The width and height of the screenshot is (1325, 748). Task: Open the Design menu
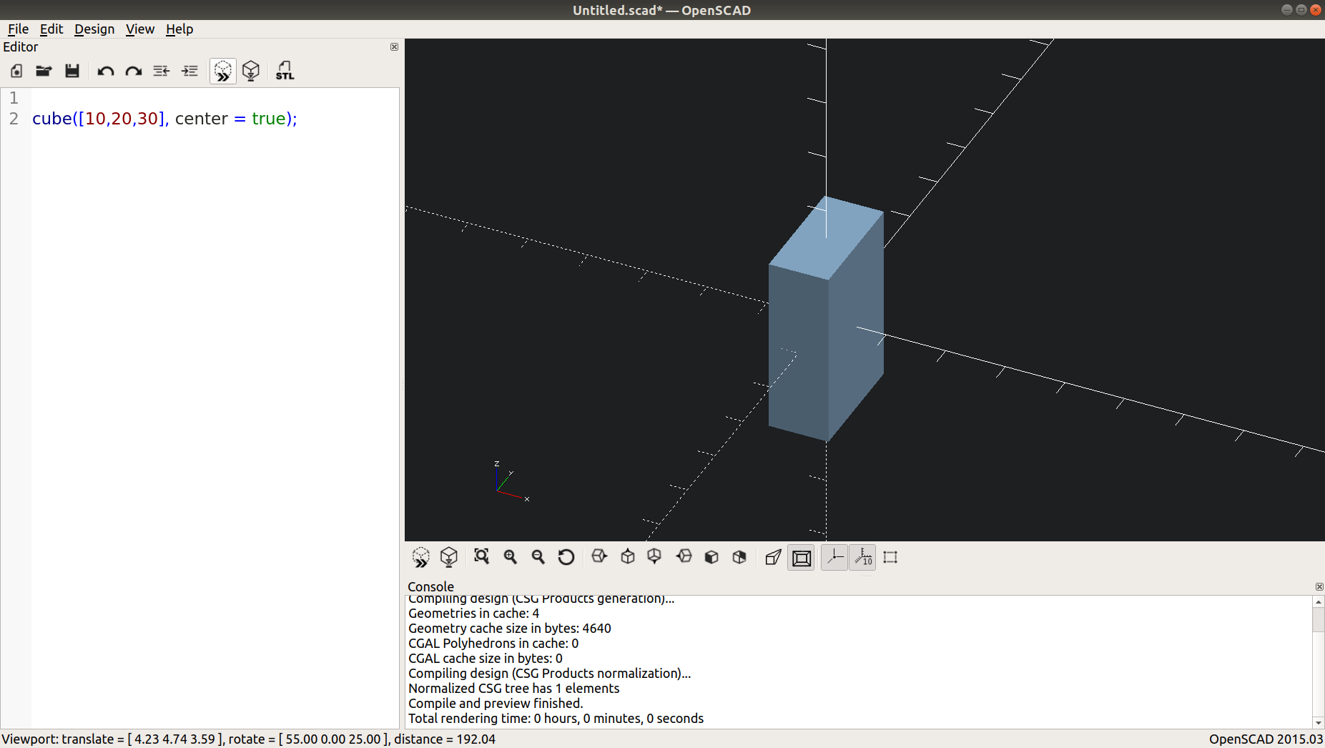pos(94,29)
